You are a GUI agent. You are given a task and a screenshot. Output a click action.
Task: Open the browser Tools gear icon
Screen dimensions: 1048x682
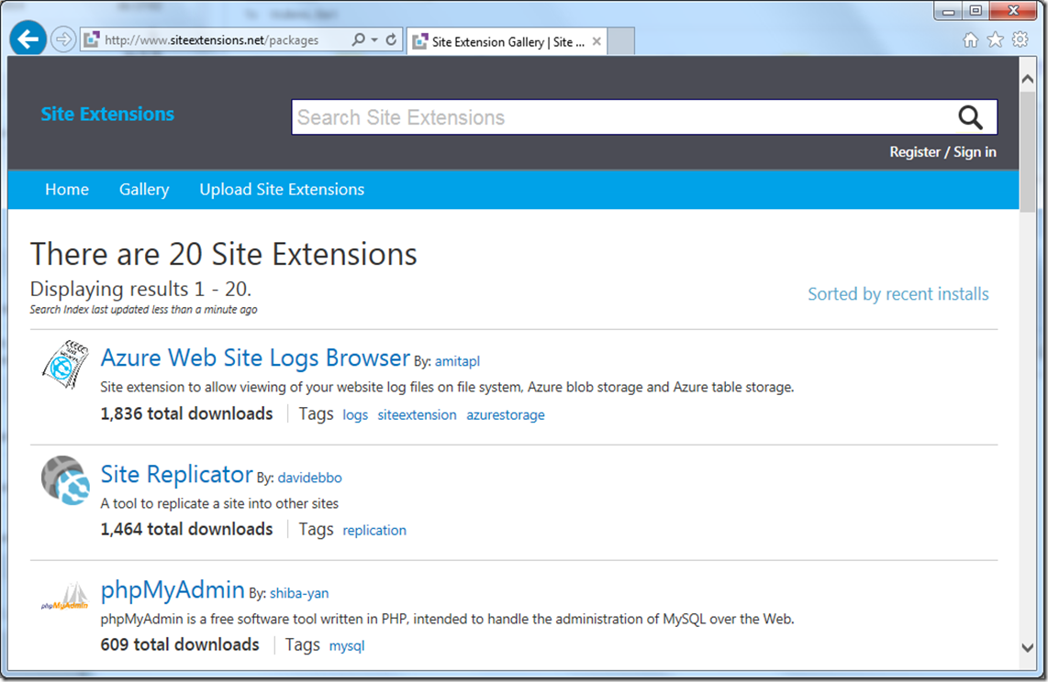[x=1020, y=40]
